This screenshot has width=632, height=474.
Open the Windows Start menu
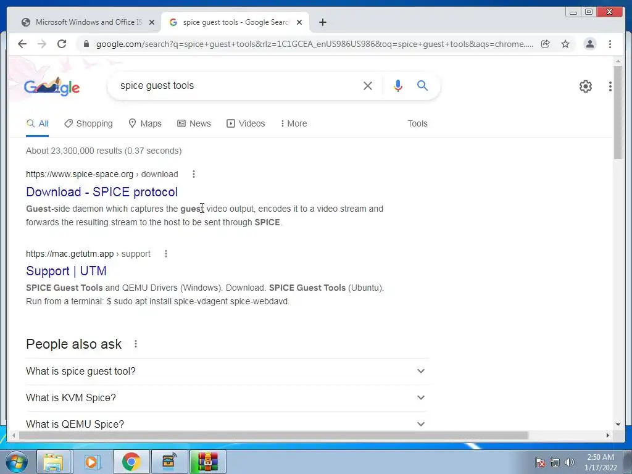[x=16, y=462]
